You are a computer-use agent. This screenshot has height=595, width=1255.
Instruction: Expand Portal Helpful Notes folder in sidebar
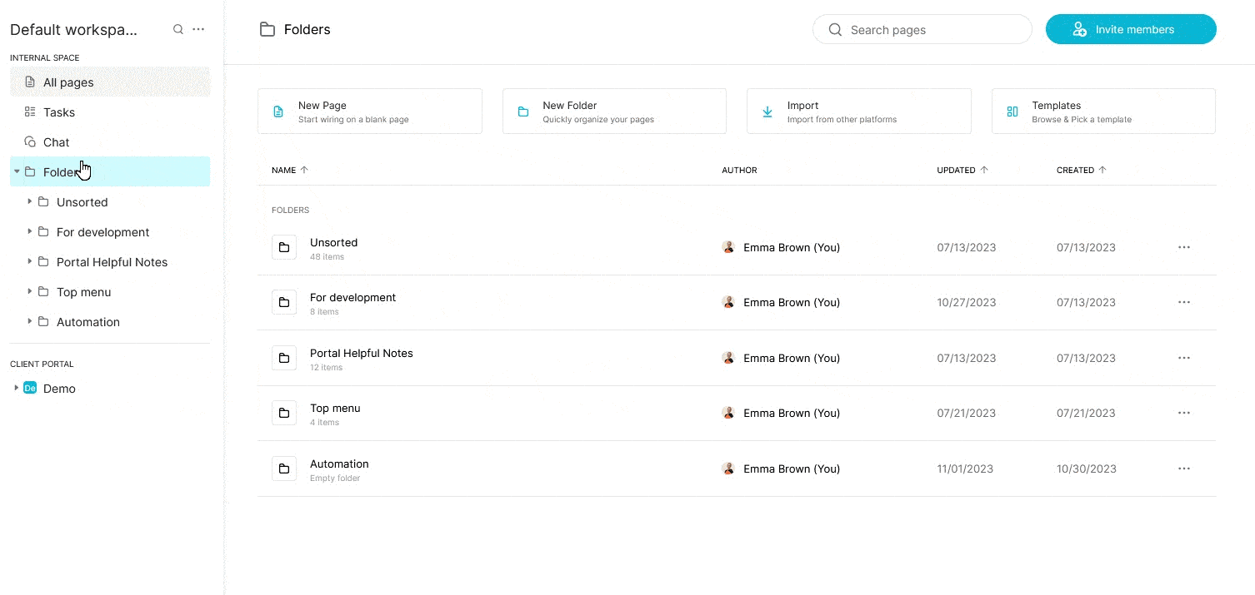click(30, 261)
